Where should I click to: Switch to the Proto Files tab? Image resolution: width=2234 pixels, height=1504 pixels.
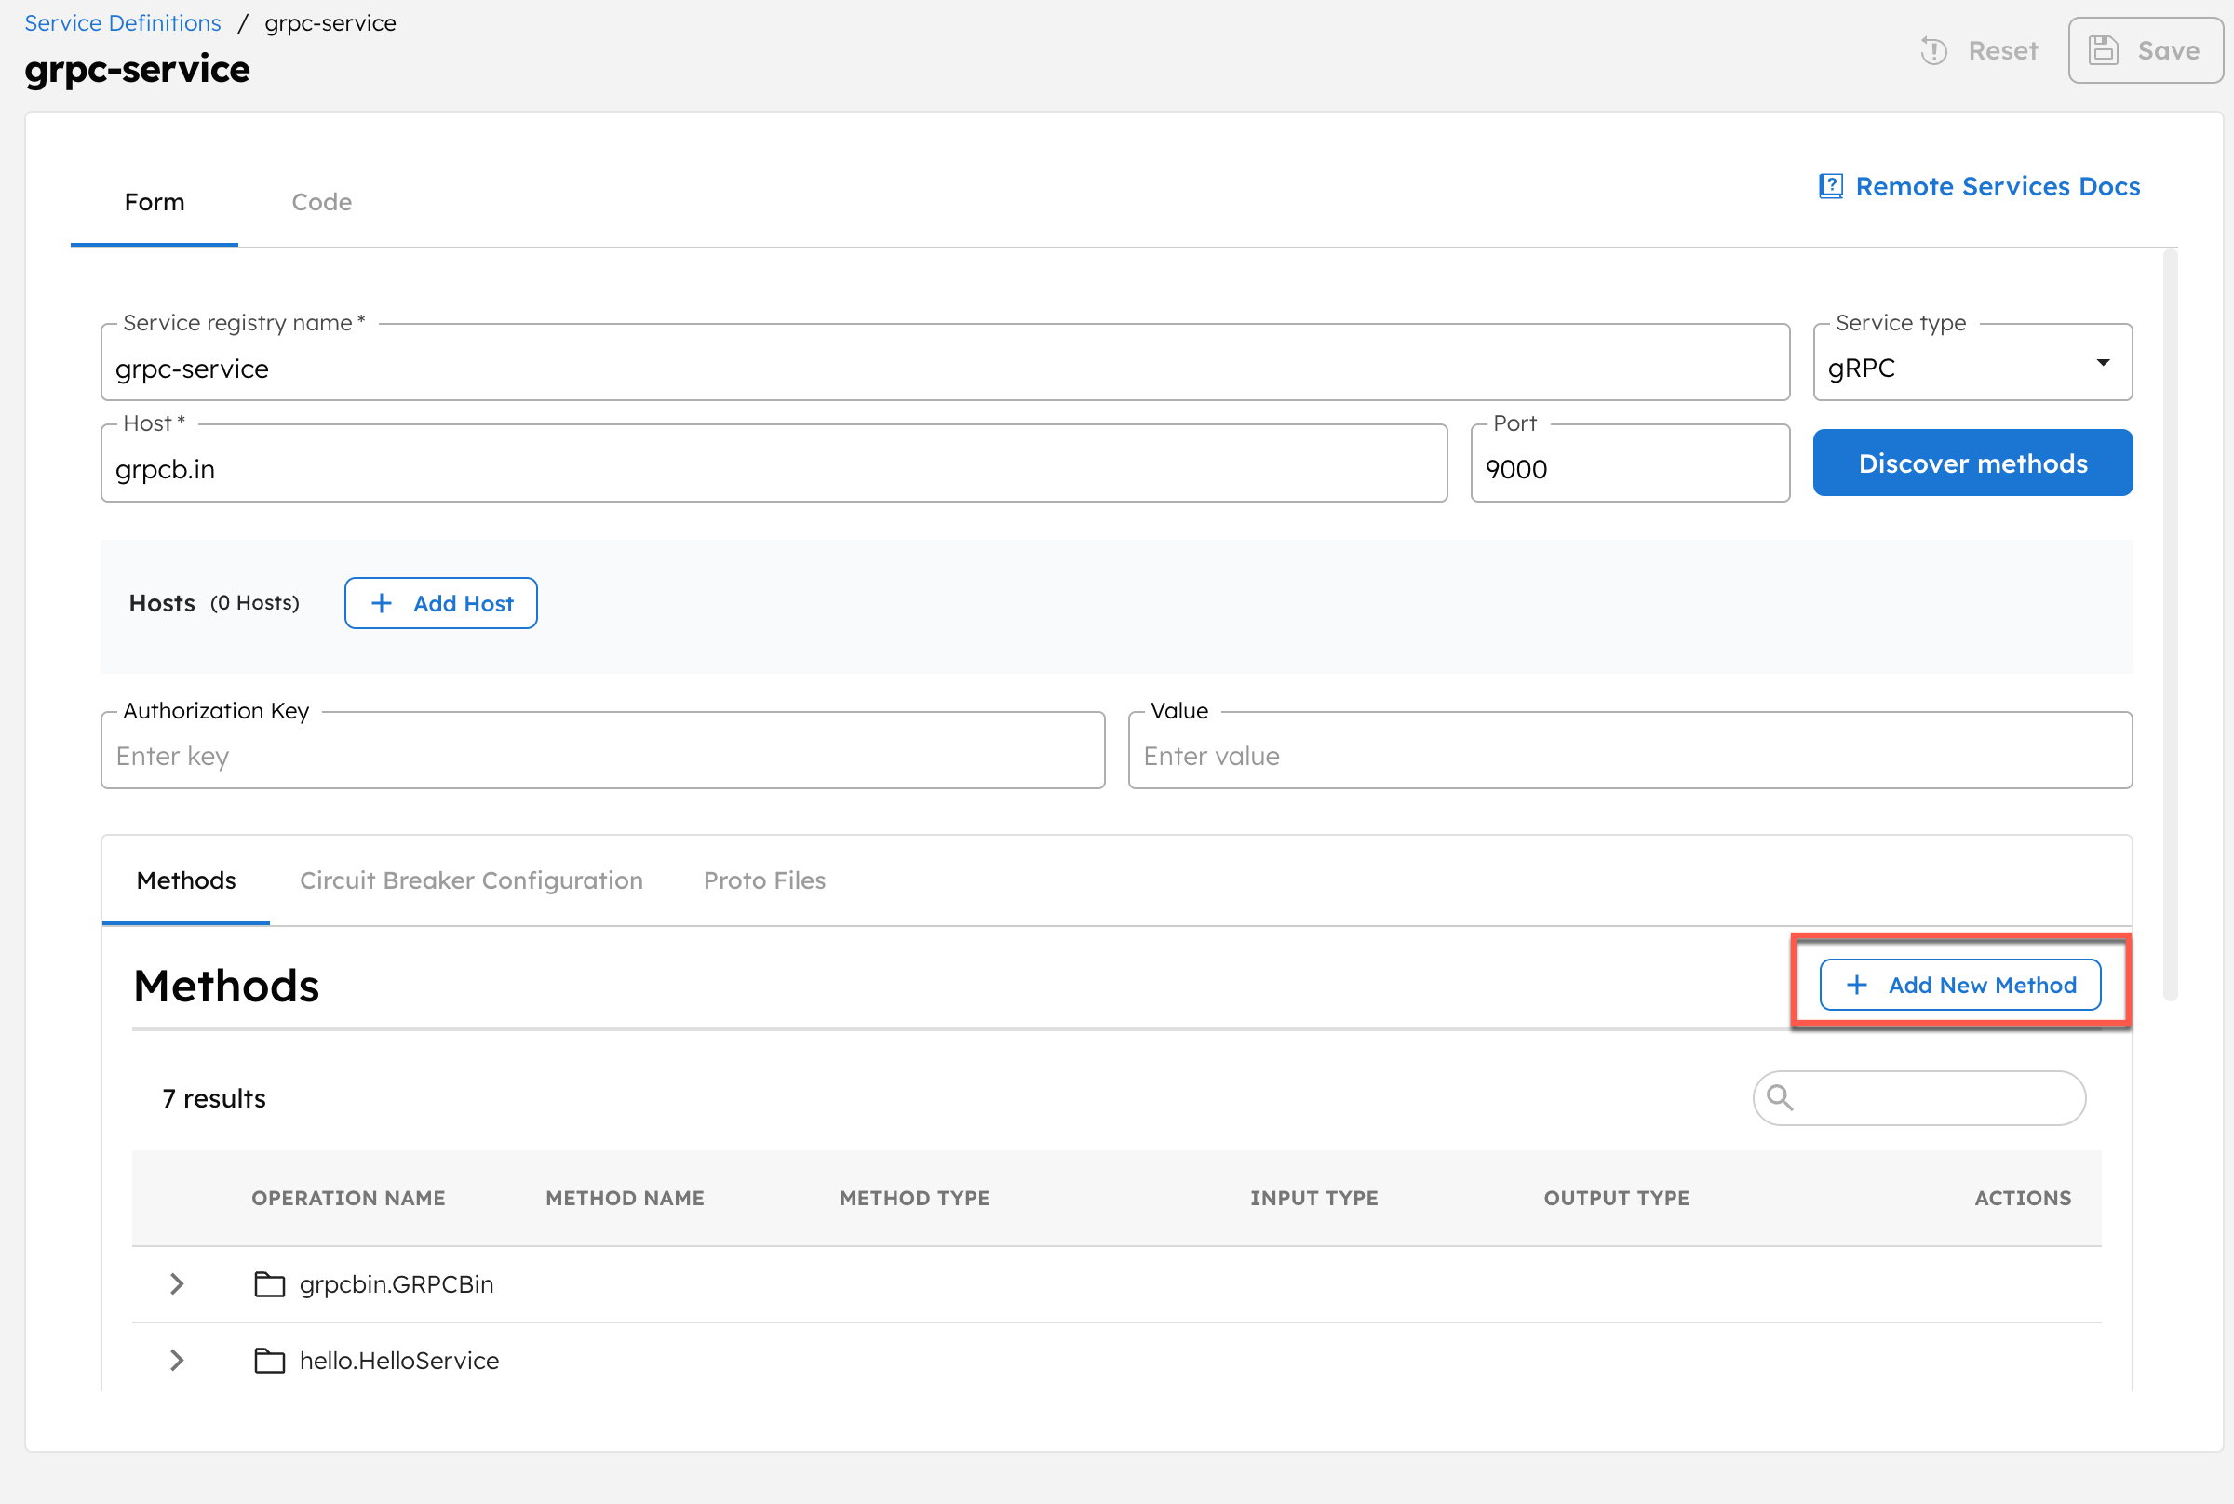pyautogui.click(x=764, y=880)
